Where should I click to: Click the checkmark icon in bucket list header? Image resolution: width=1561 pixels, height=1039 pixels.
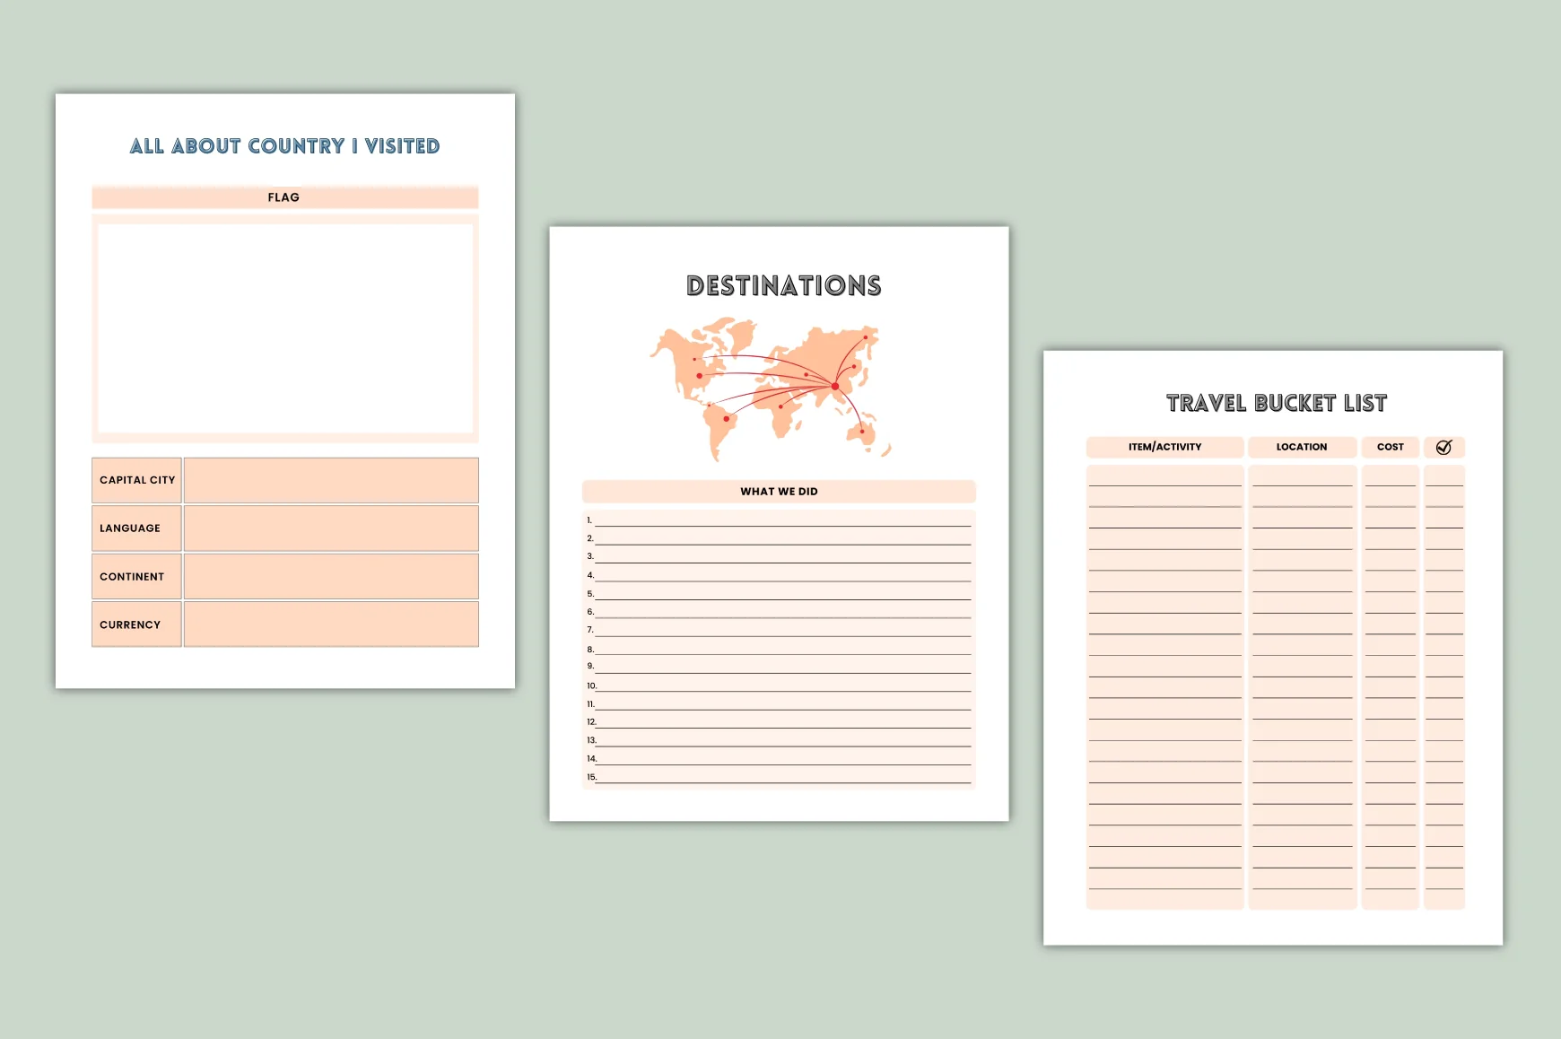[x=1443, y=447]
